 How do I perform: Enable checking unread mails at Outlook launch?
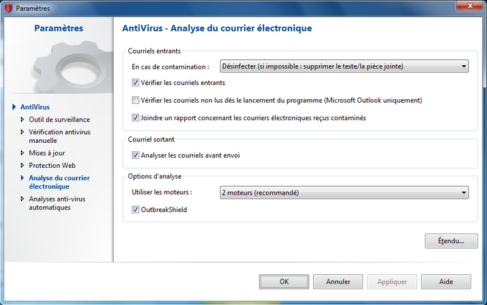(135, 100)
